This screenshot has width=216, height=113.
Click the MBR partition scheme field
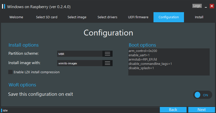coord(80,54)
